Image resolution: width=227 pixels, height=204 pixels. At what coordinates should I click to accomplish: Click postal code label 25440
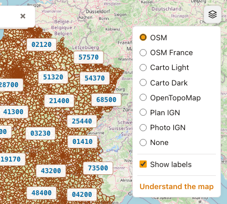coord(82,121)
